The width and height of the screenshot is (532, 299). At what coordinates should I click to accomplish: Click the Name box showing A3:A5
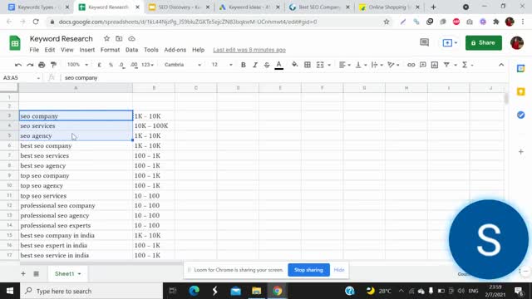(21, 77)
